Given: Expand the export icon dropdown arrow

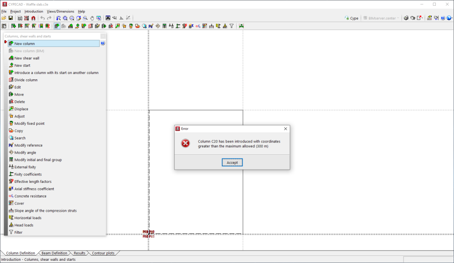Looking at the screenshot, I should [x=423, y=18].
